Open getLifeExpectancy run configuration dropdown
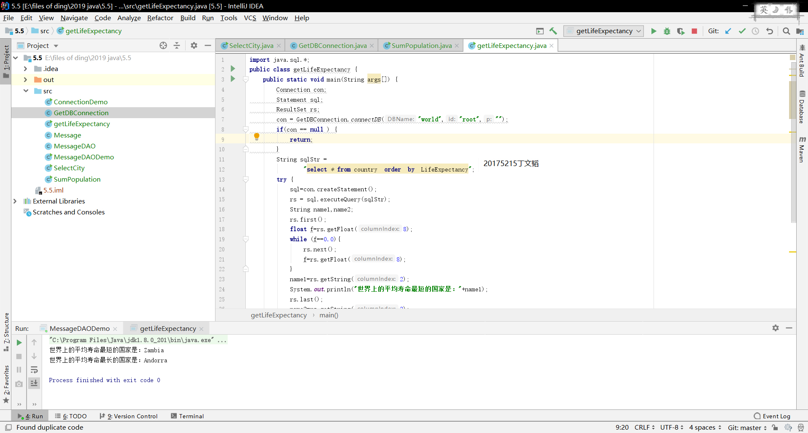 tap(603, 31)
